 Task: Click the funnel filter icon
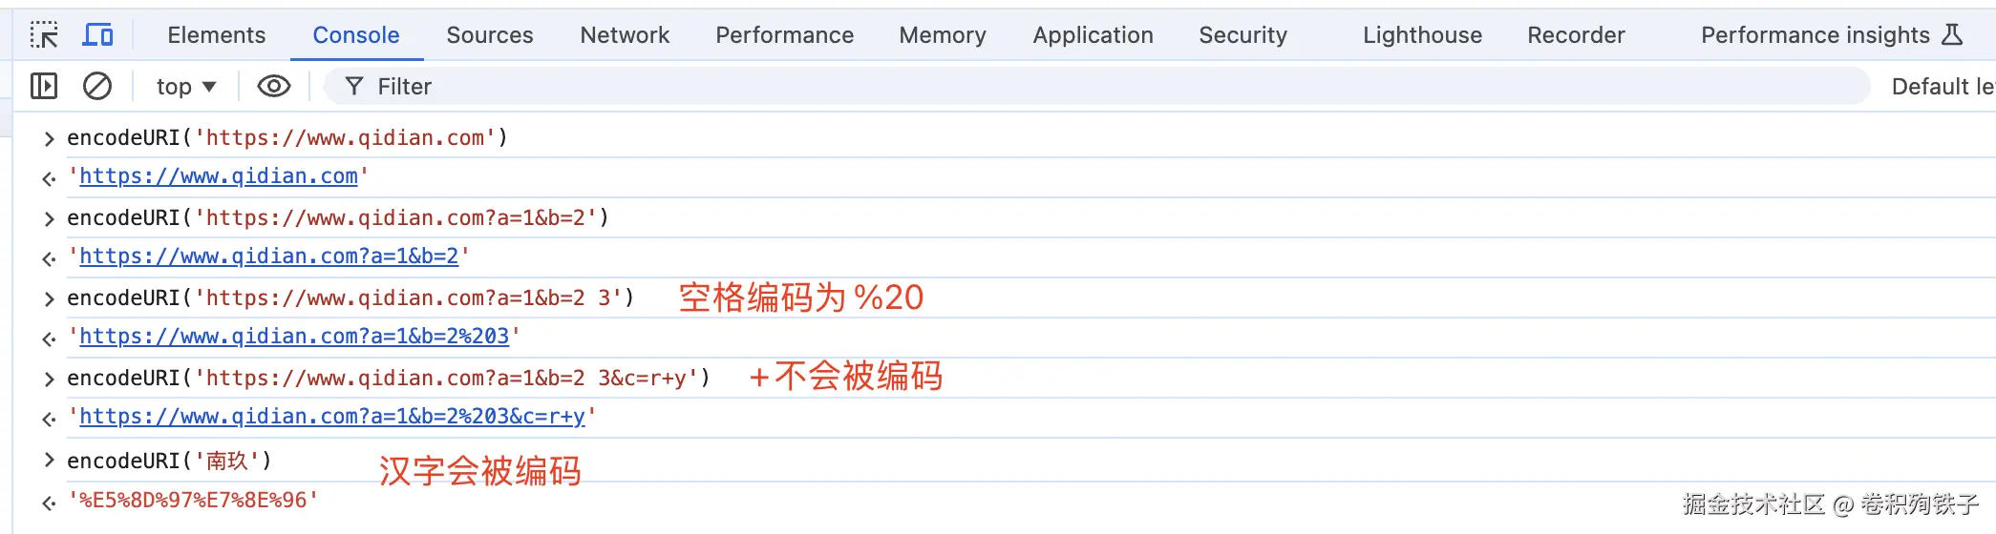tap(354, 87)
